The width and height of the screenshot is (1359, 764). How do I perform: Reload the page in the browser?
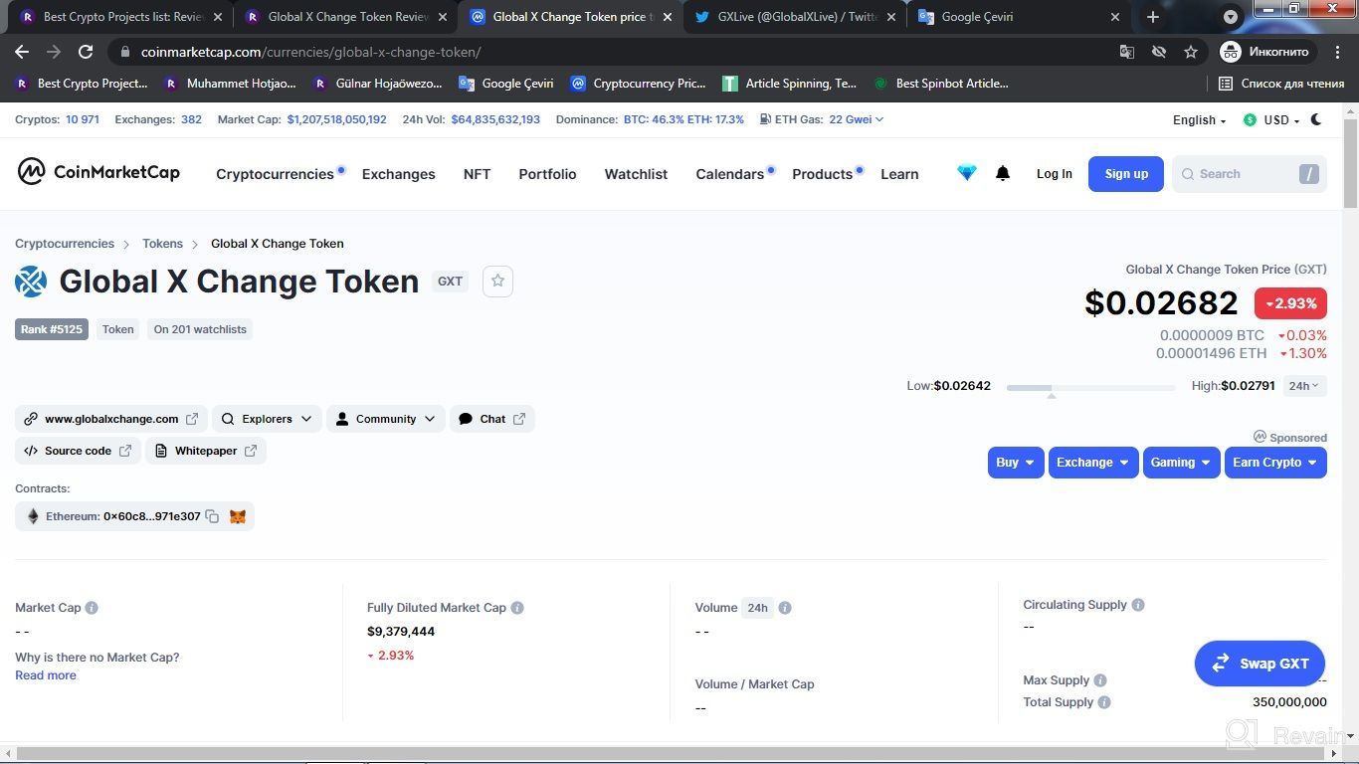(x=86, y=52)
